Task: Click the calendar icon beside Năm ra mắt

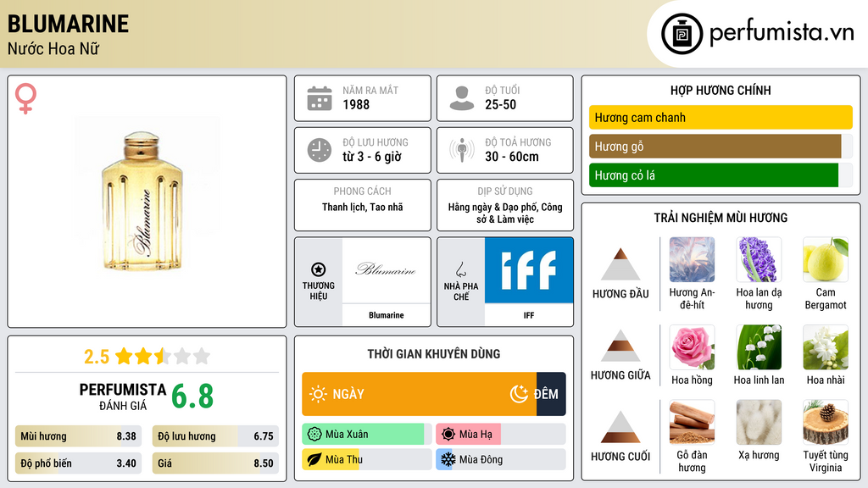Action: (x=320, y=98)
